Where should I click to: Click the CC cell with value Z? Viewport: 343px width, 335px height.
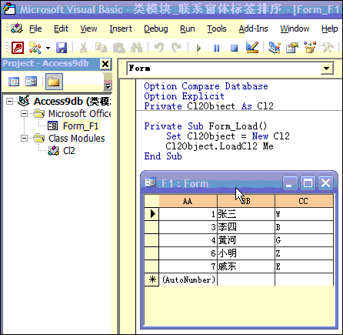[304, 253]
